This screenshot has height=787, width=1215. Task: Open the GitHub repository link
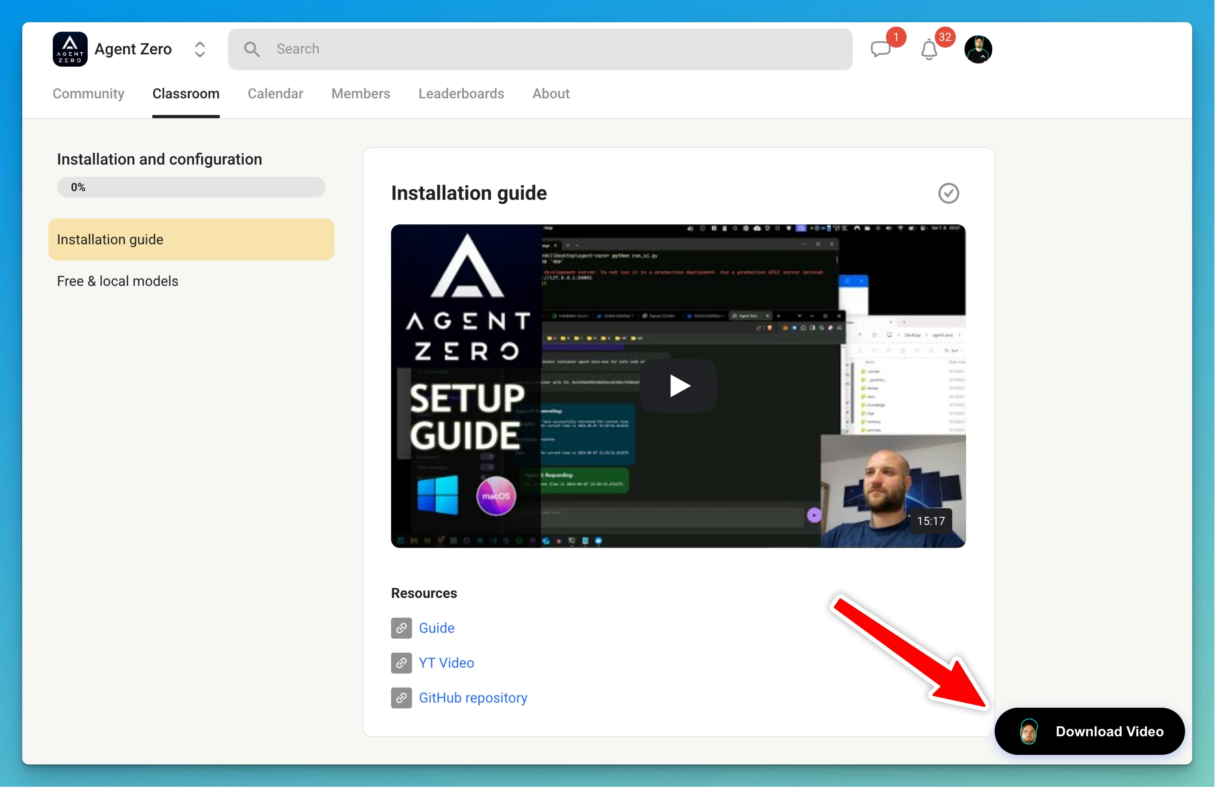pyautogui.click(x=473, y=698)
